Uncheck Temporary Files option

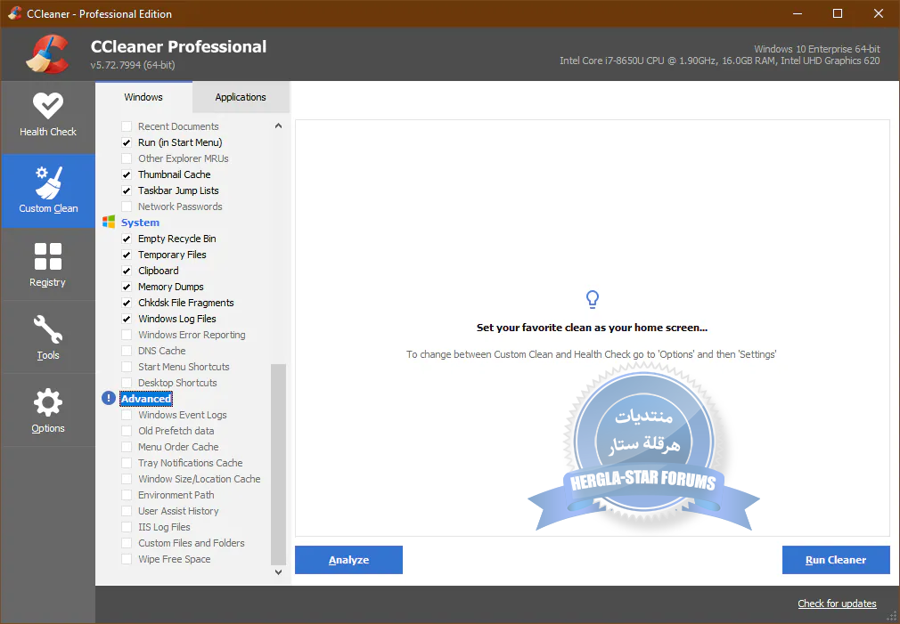click(127, 255)
